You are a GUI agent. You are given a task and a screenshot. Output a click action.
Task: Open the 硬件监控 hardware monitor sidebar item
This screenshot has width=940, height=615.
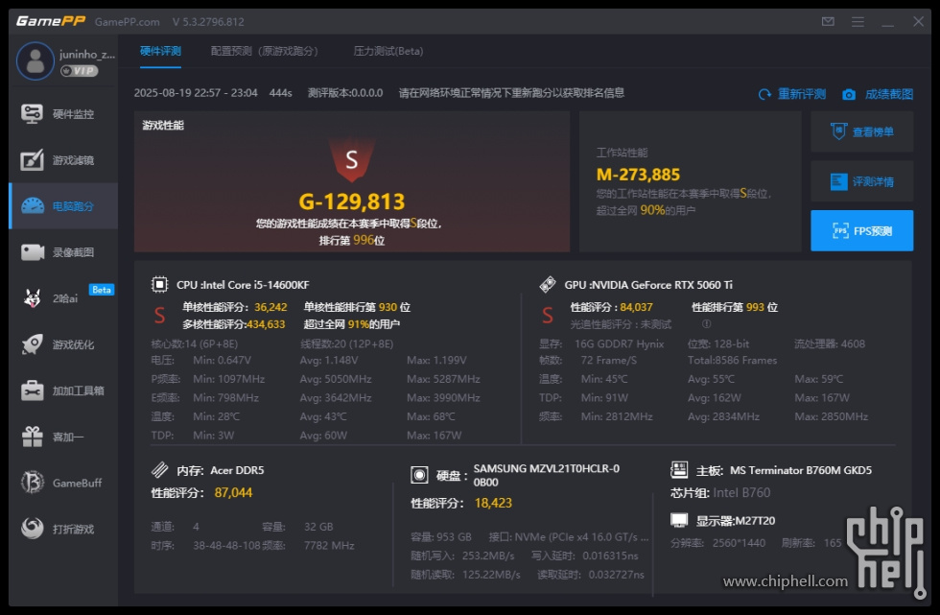[63, 114]
